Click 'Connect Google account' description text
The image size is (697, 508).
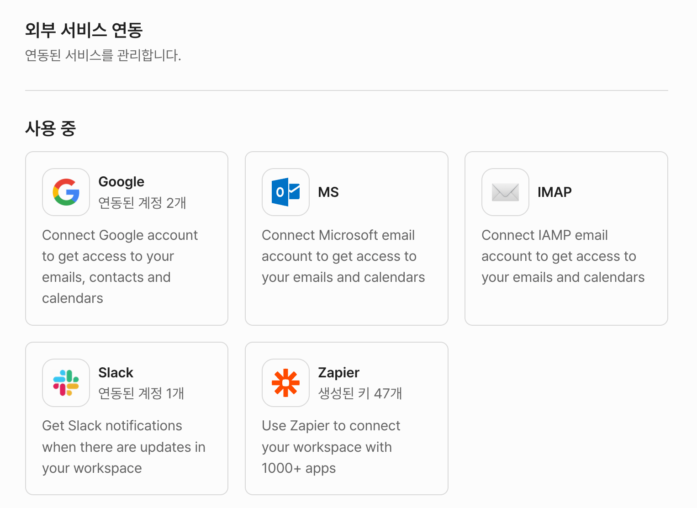(x=120, y=267)
